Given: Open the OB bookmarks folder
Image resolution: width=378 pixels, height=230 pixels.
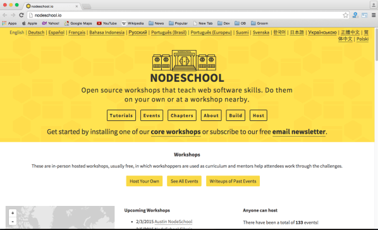Looking at the screenshot, I should tap(240, 23).
